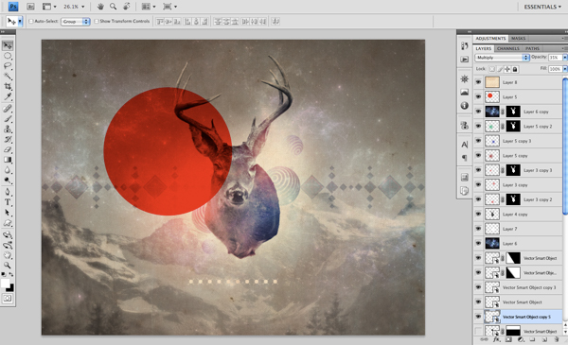The height and width of the screenshot is (345, 568).
Task: Open the Opacity slider arrow
Action: (x=565, y=58)
